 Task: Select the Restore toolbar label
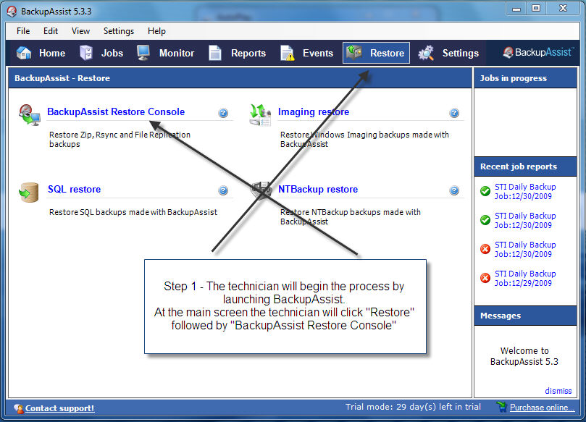click(388, 53)
